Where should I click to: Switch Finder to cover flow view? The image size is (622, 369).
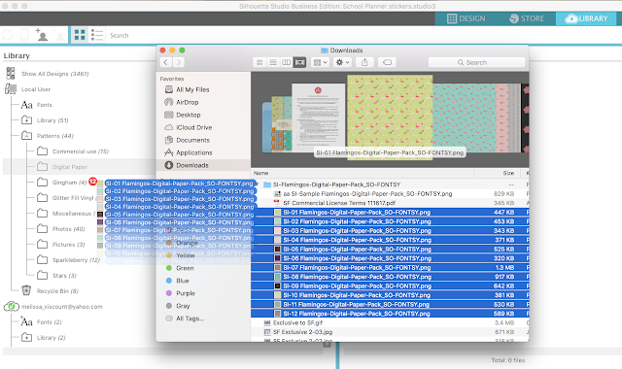299,62
